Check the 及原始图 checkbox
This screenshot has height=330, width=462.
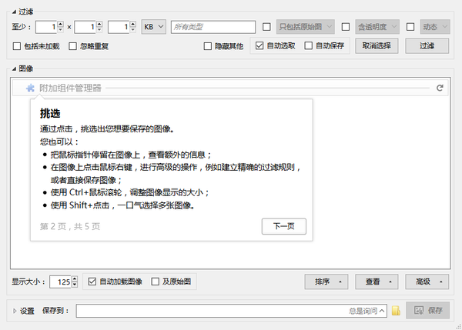pos(155,282)
